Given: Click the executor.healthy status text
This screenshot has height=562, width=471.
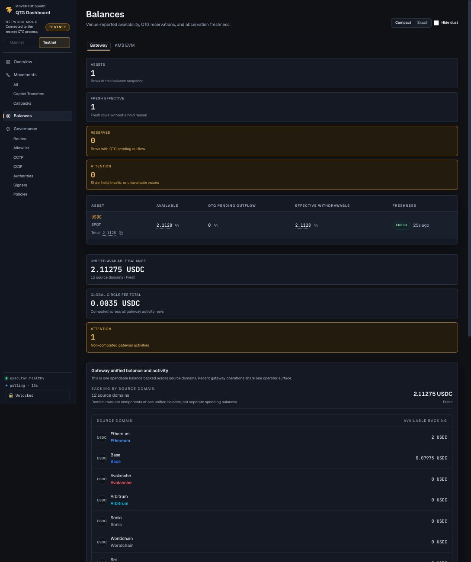Looking at the screenshot, I should pos(27,378).
